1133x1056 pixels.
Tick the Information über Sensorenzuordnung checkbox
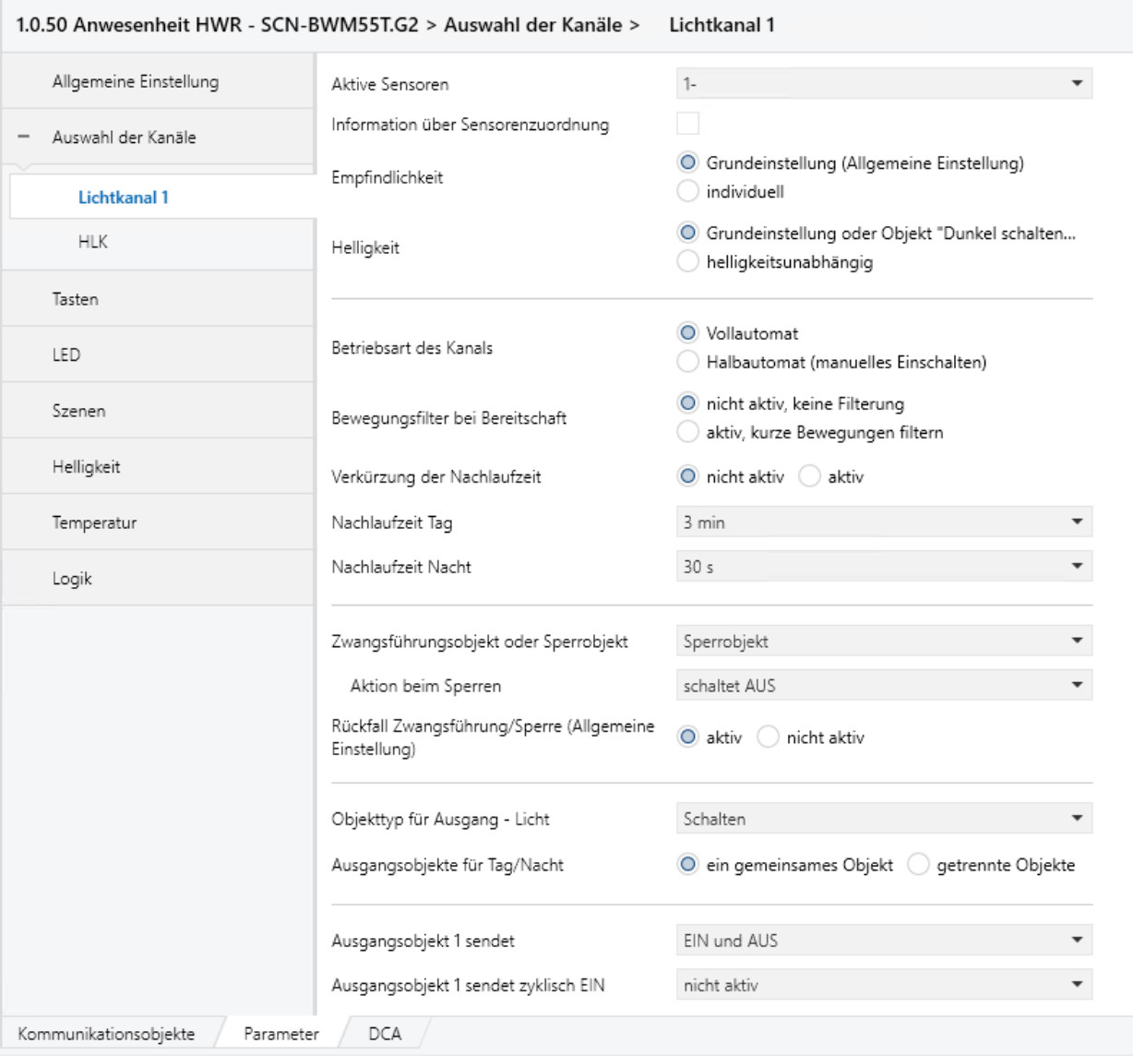687,124
